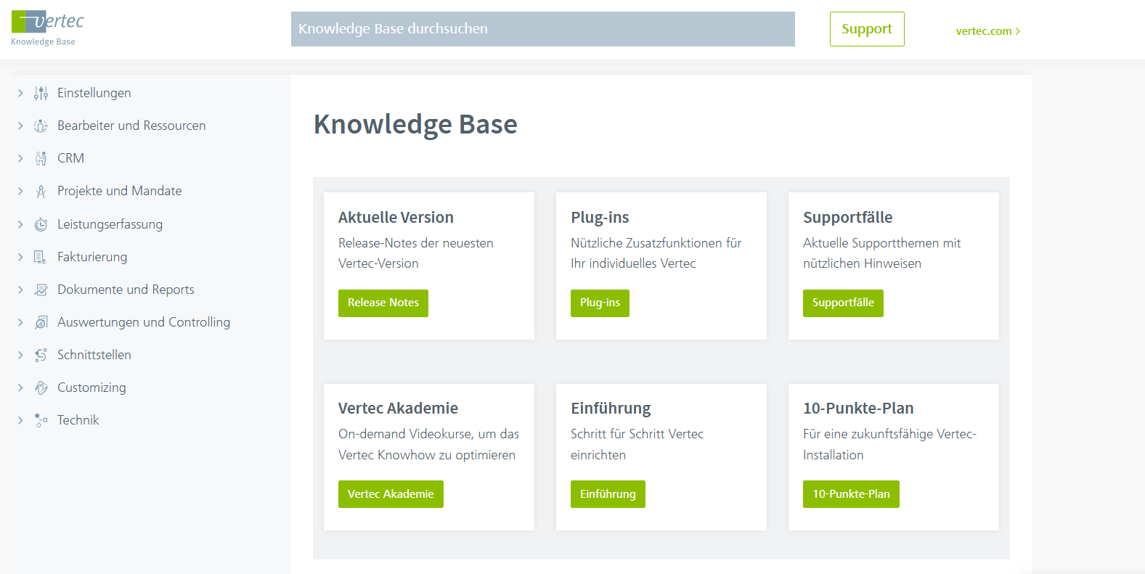Click the CRM people icon
The width and height of the screenshot is (1145, 574).
coord(41,158)
